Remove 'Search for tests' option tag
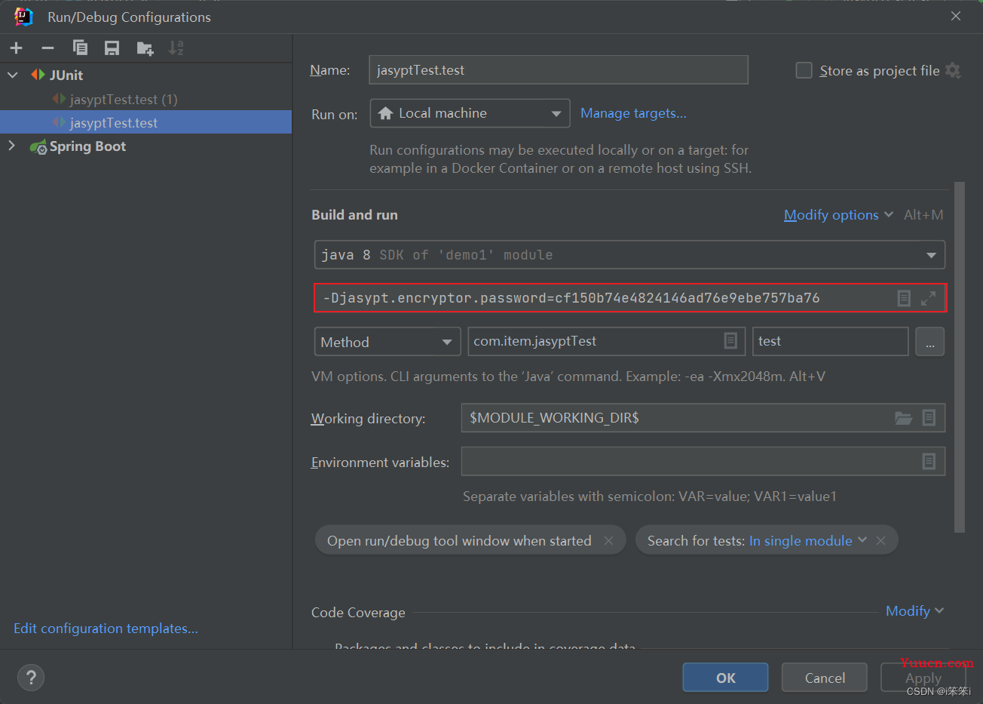Screen dimensions: 983x704 [880, 540]
